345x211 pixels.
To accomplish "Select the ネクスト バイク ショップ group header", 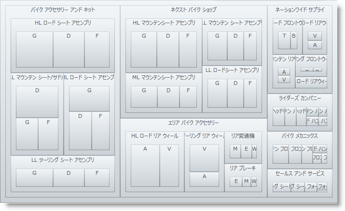I will 193,10.
